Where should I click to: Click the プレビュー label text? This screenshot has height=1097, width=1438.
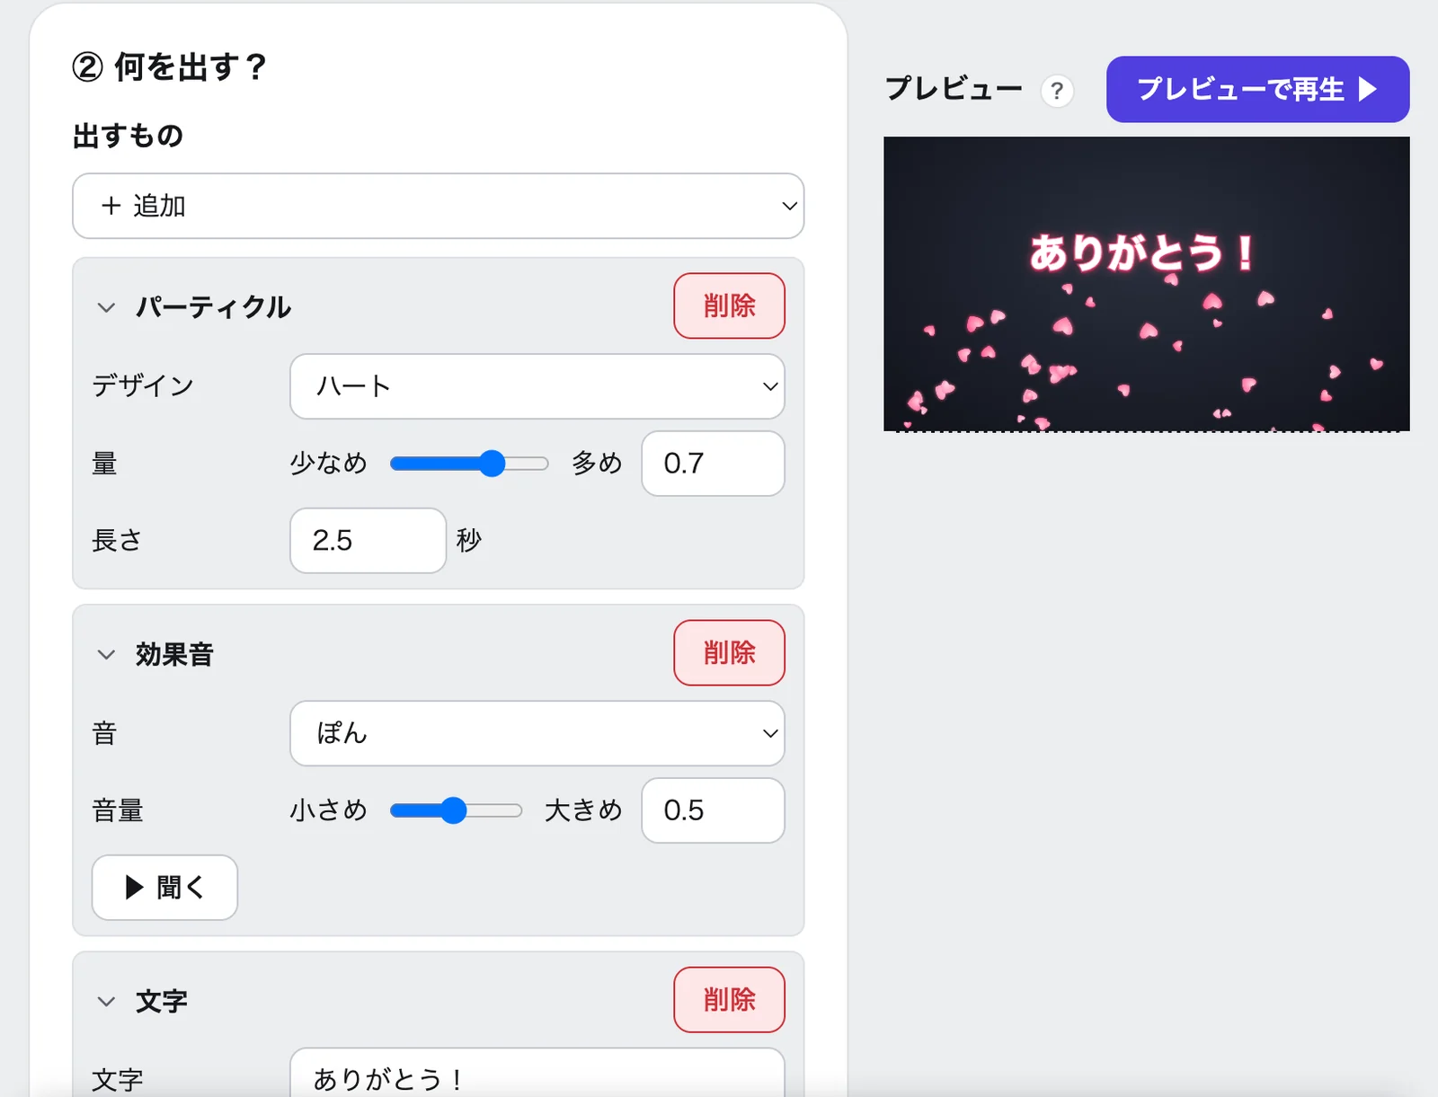pyautogui.click(x=954, y=89)
